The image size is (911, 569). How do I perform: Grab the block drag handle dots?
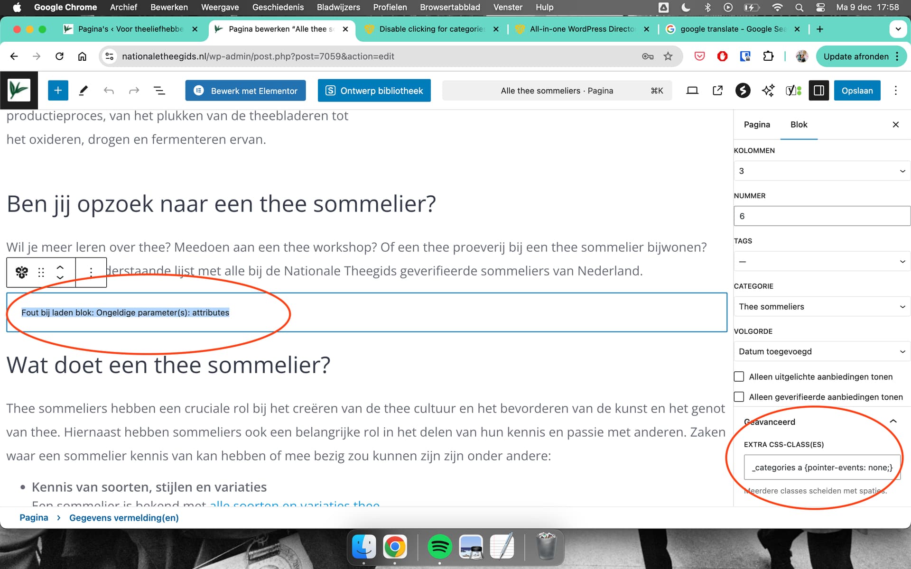tap(41, 272)
